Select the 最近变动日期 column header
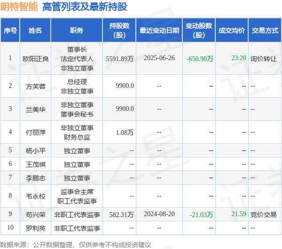 [159, 31]
